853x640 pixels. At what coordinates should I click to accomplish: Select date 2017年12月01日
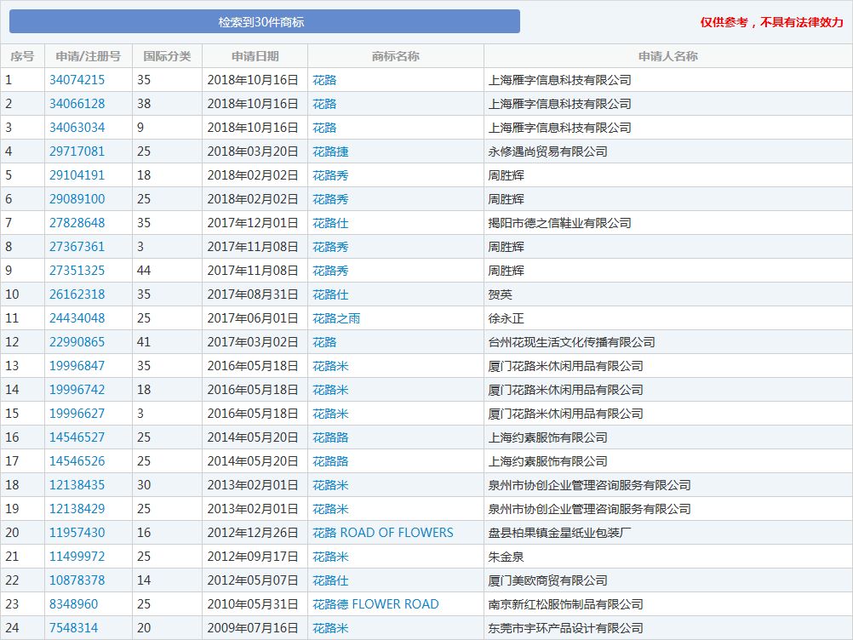pyautogui.click(x=253, y=223)
